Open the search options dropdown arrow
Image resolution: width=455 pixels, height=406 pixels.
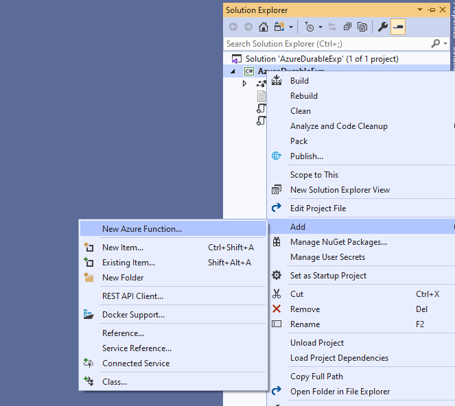pos(445,43)
